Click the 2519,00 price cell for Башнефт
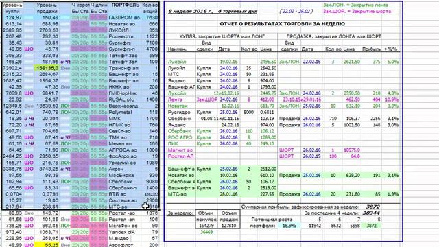The height and width of the screenshot is (247, 439). click(268, 187)
